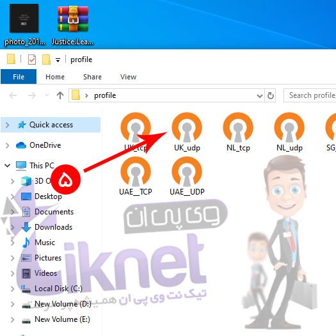Select the NL_tcp OpenVPN profile file
Viewport: 336px width, 336px height.
pyautogui.click(x=238, y=132)
